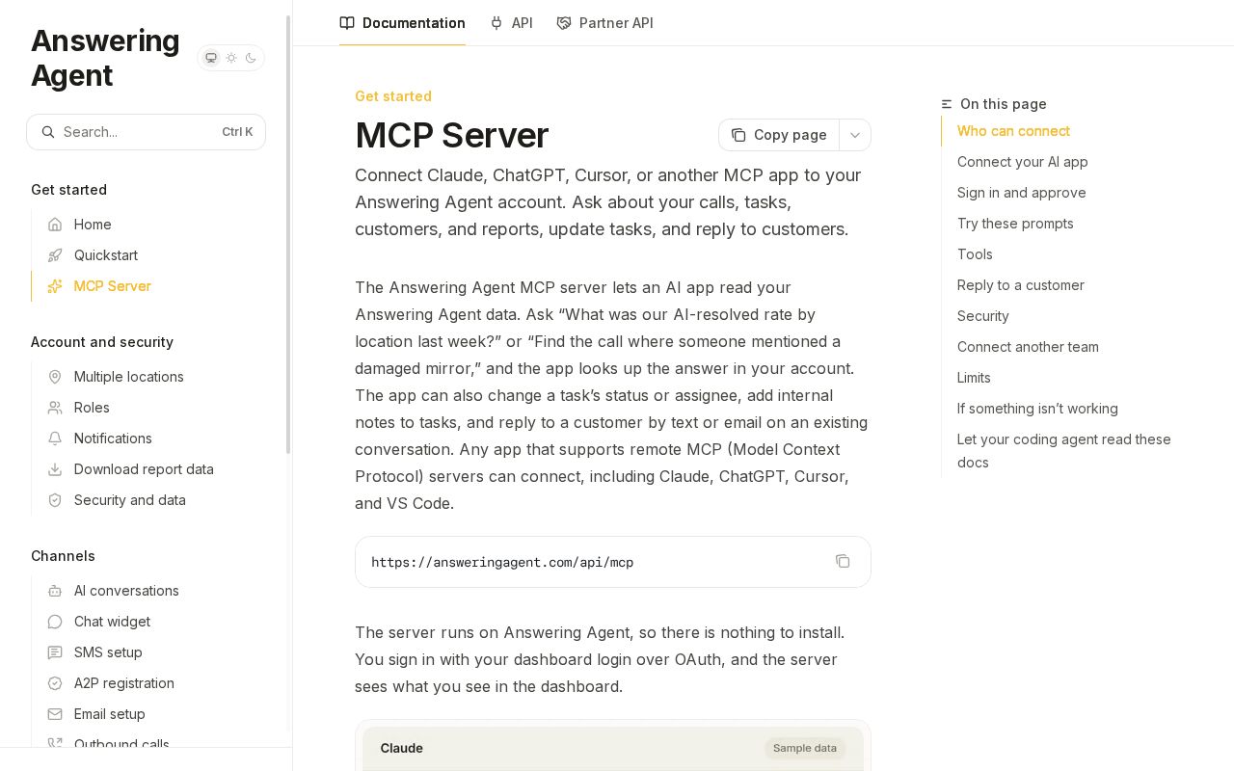Viewport: 1234px width, 771px height.
Task: Jump to Who can connect section
Action: 1013,131
